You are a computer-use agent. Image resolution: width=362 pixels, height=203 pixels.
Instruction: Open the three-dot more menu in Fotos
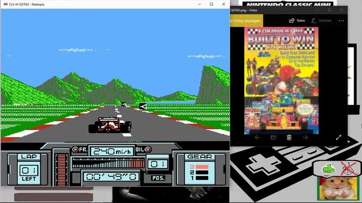tap(341, 21)
